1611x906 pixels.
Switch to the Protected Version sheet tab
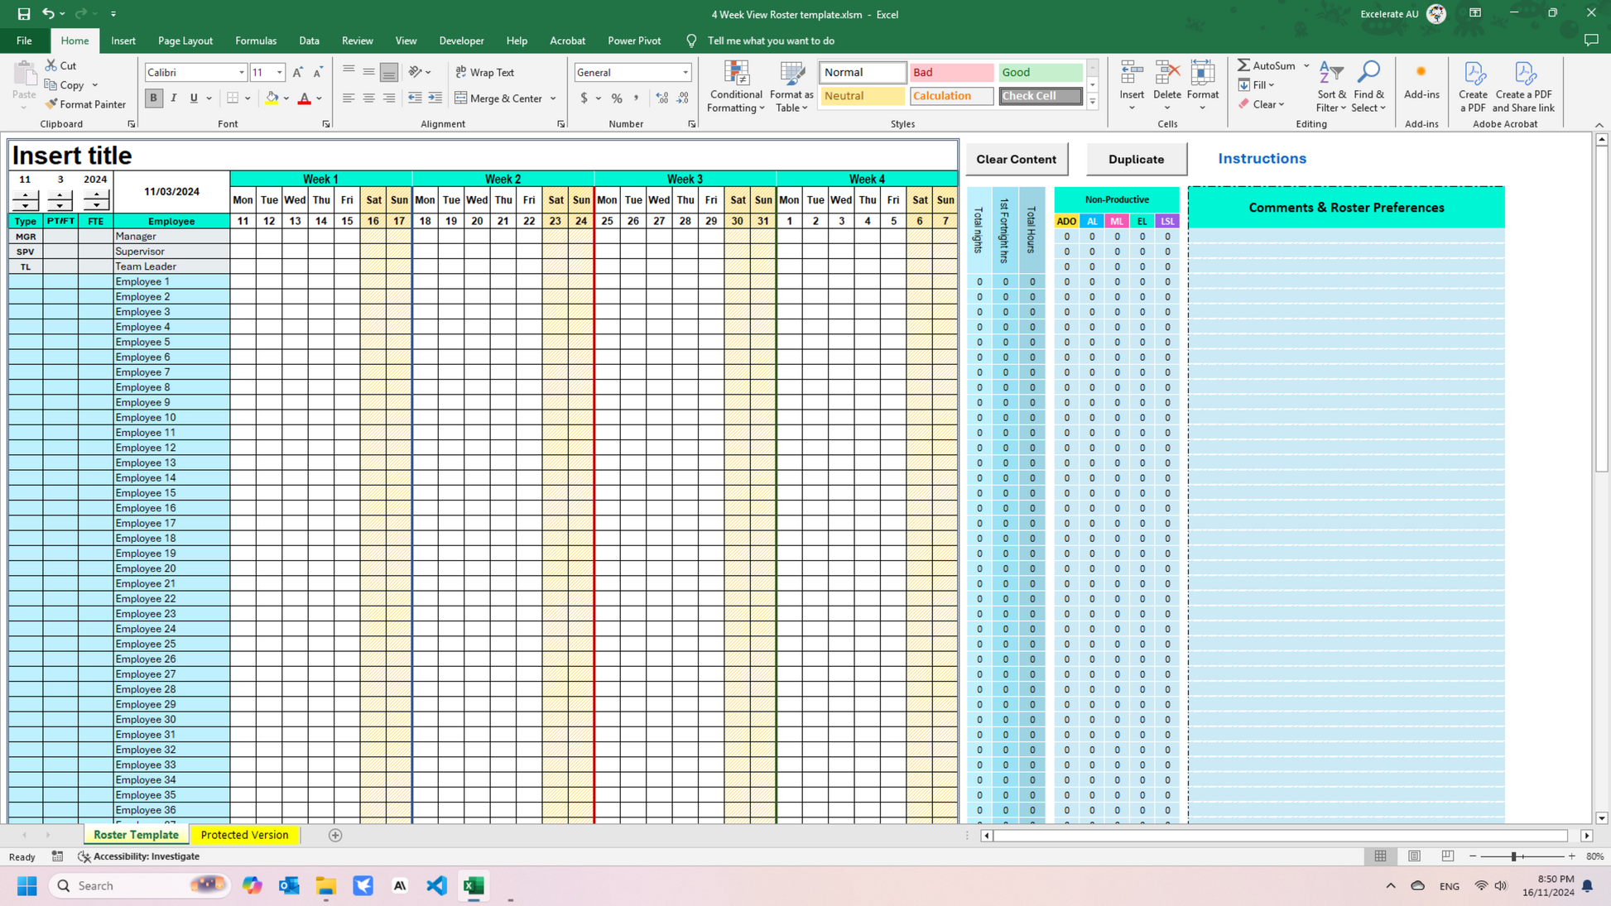(x=244, y=835)
